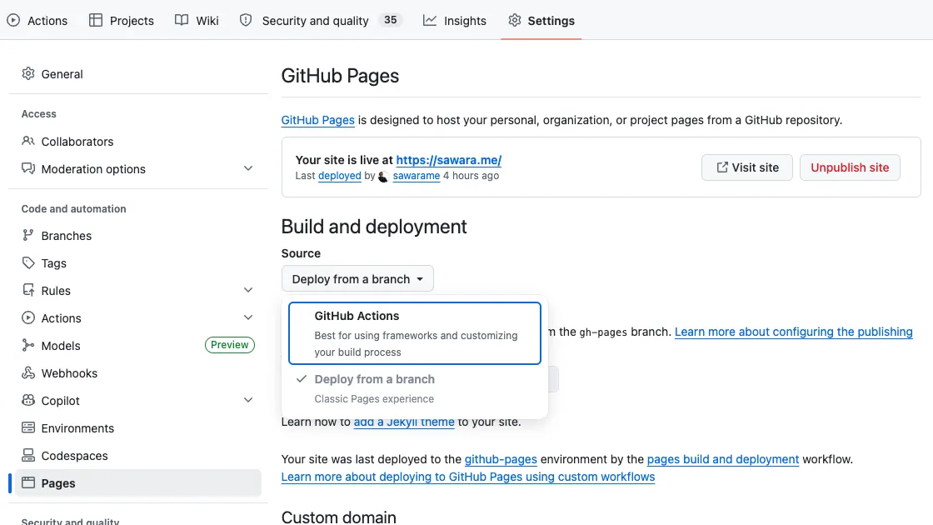Viewport: 933px width, 525px height.
Task: Click the Settings gear icon in top tabs
Action: click(515, 20)
